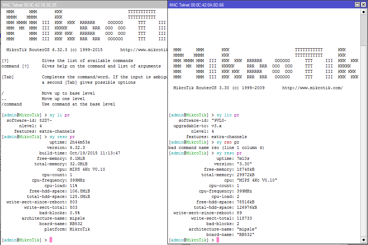Close the MAC Telnet 00:0C:42:0A:8D:66 window

[x=363, y=5]
